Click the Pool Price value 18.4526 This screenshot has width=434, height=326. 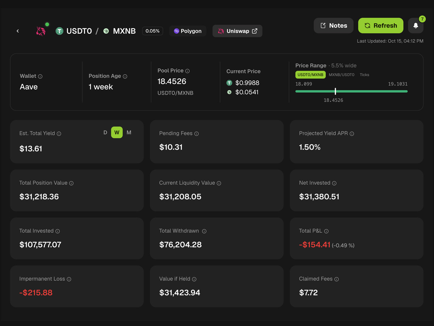coord(172,81)
